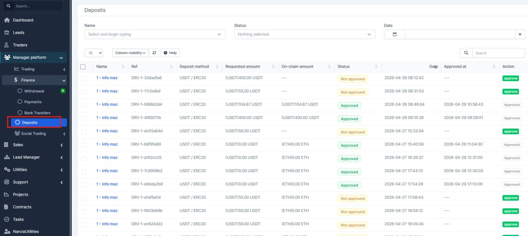528x236 pixels.
Task: Open the Dashboard menu item
Action: click(23, 20)
